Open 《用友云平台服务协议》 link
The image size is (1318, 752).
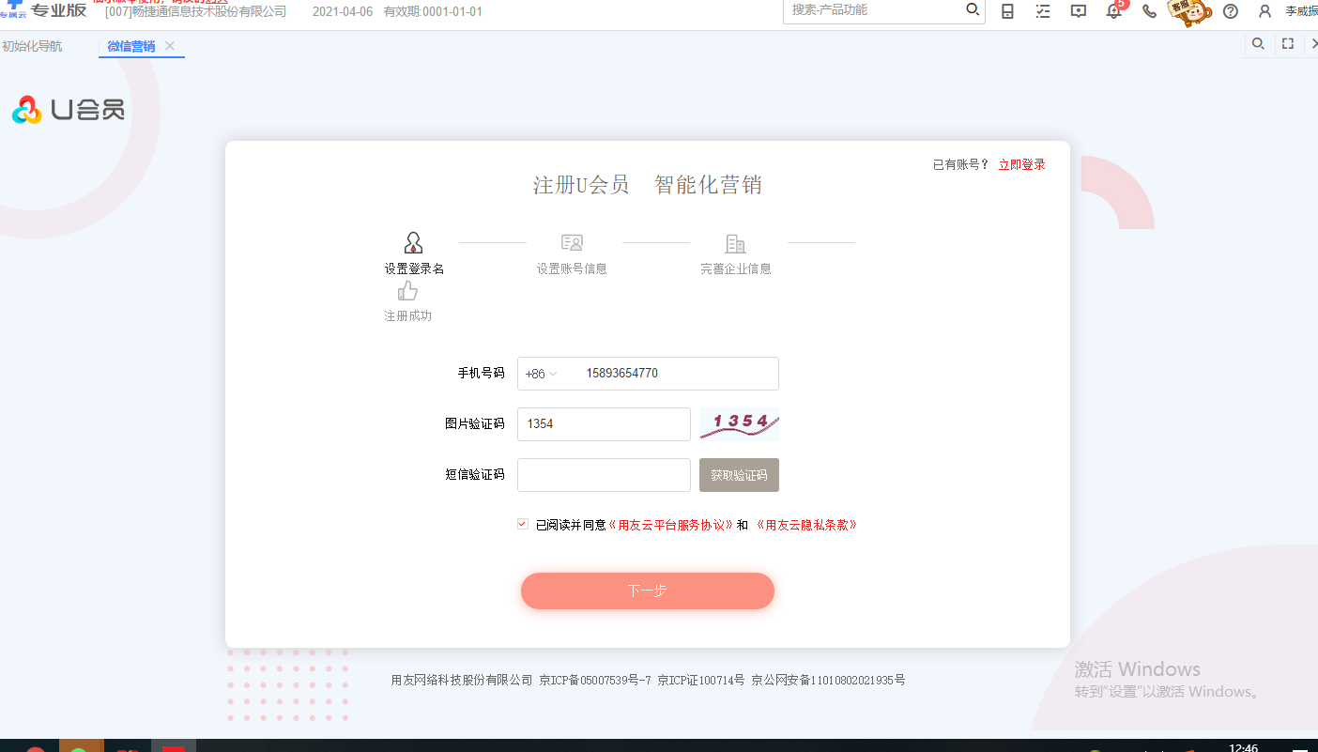pyautogui.click(x=671, y=525)
